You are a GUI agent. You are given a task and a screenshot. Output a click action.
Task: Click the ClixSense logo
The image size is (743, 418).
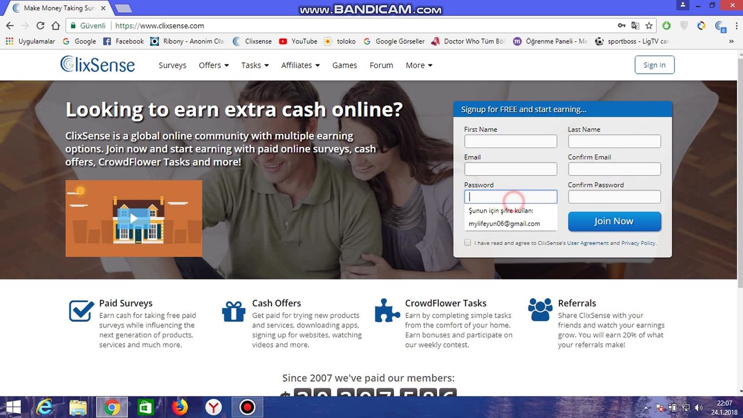tap(98, 64)
